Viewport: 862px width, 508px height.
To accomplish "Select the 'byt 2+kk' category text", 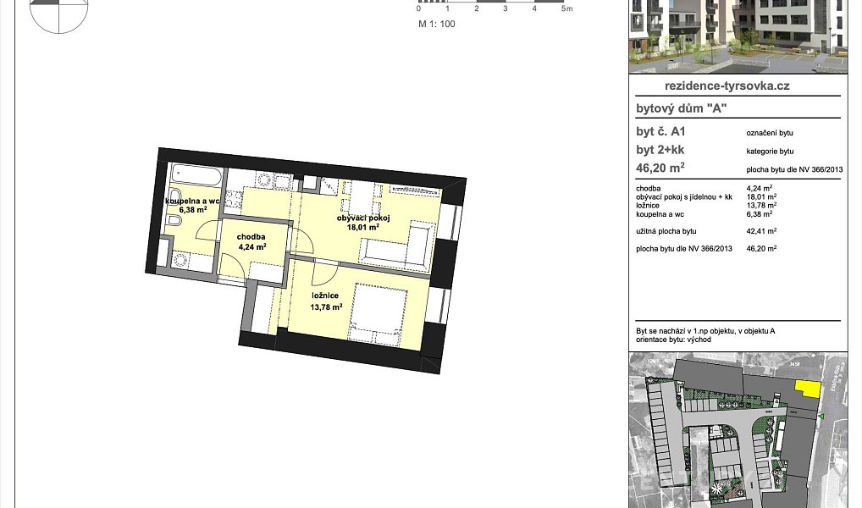I will (x=660, y=150).
